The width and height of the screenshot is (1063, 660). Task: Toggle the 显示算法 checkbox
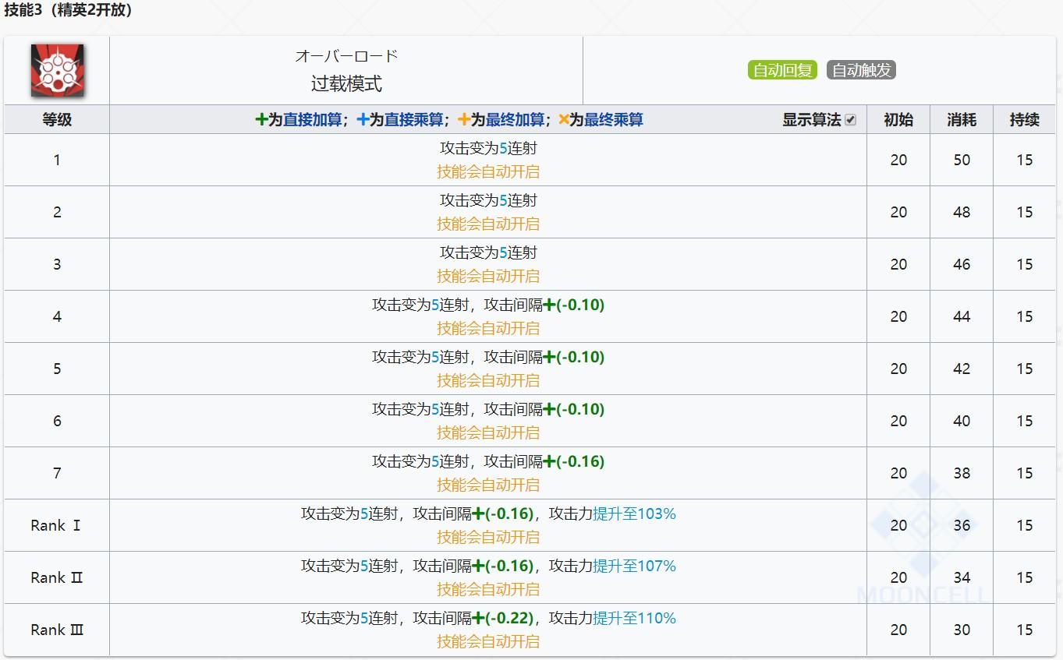tap(851, 120)
